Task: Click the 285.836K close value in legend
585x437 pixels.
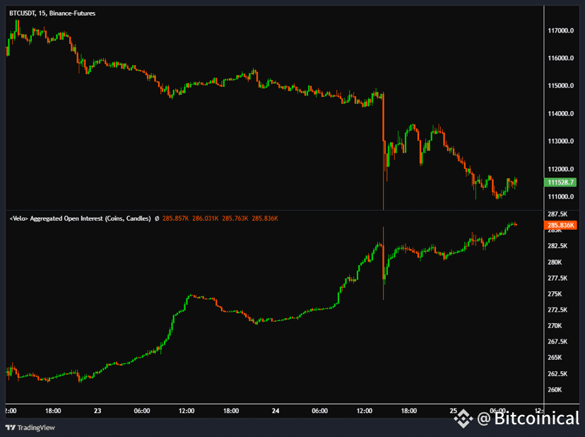Action: tap(265, 218)
